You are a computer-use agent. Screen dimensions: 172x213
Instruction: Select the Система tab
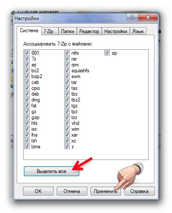[29, 30]
